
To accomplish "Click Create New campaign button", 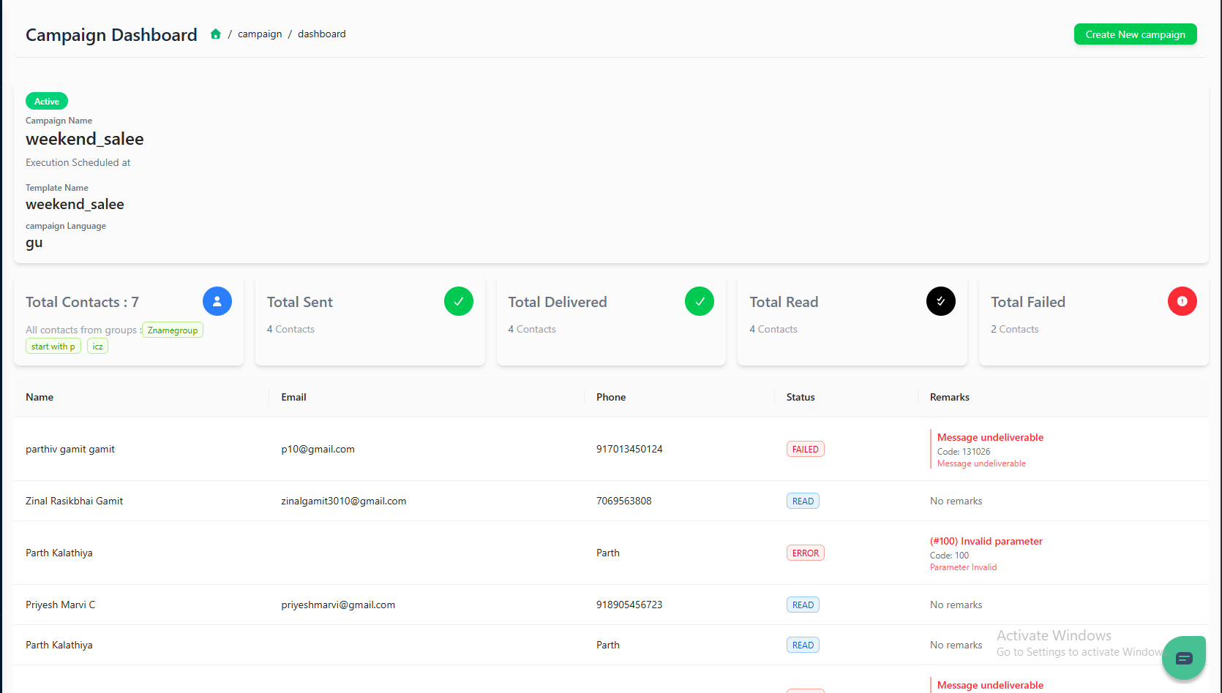I will (x=1135, y=34).
